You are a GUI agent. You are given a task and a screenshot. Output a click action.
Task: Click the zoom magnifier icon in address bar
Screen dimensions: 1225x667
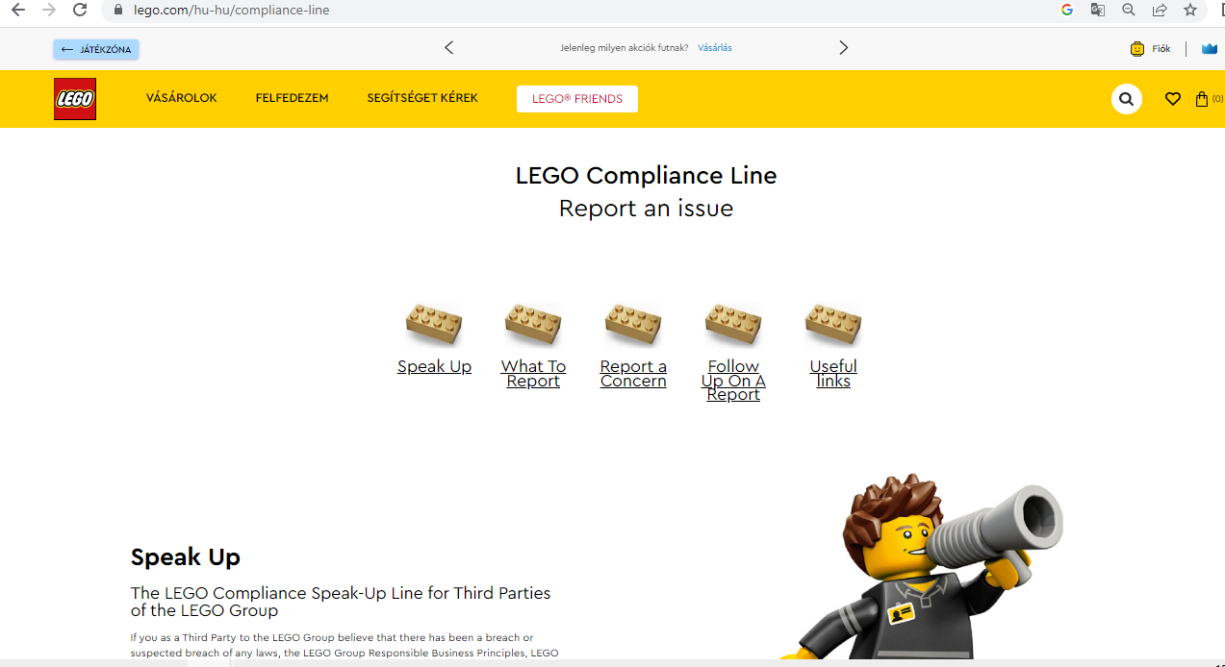(1129, 11)
